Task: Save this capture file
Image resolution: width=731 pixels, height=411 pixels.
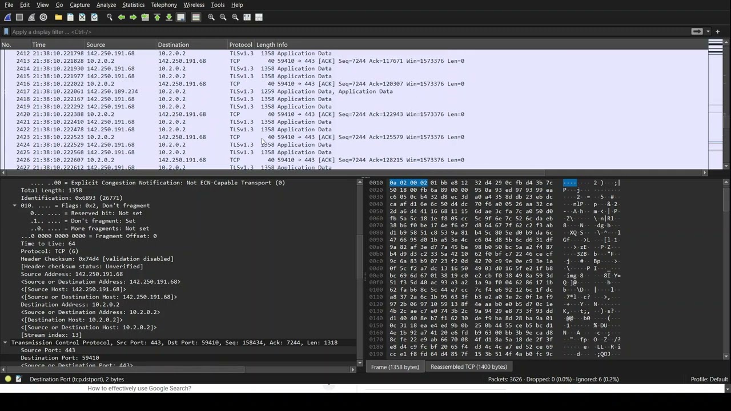Action: 70,17
